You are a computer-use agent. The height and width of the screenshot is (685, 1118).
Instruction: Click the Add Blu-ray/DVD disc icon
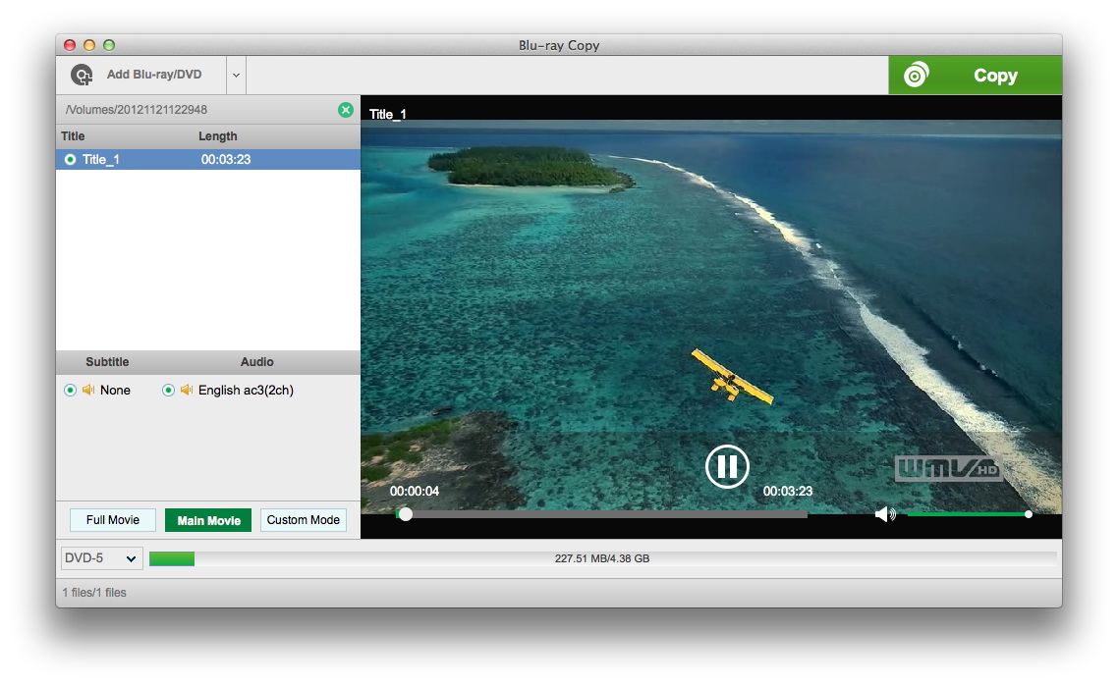pyautogui.click(x=82, y=75)
